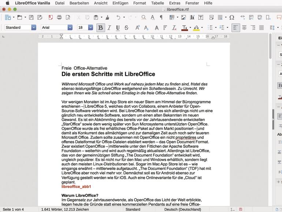Apply outline font effect icon
The height and width of the screenshot is (212, 282).
pos(165,28)
